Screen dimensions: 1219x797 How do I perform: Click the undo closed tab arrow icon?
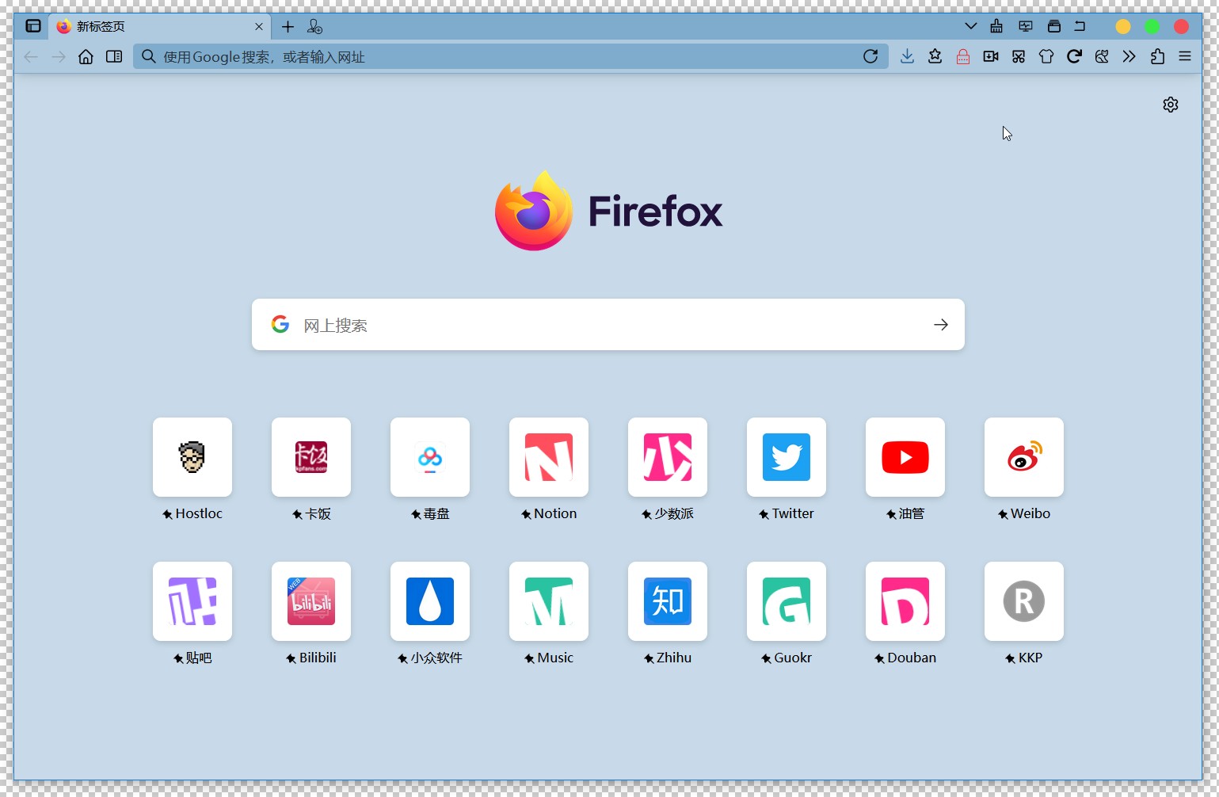(1080, 26)
